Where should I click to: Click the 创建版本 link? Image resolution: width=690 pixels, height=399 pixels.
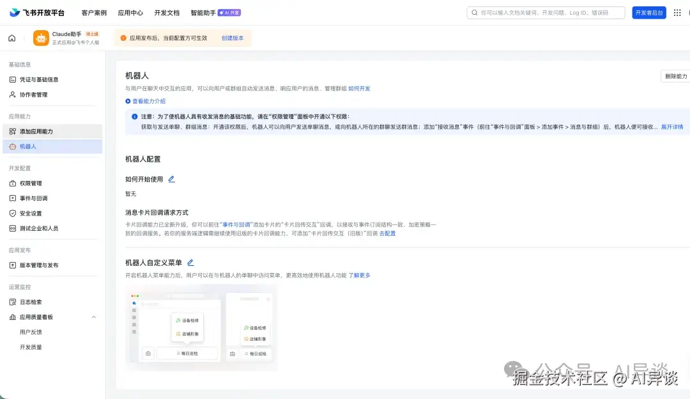[x=233, y=38]
